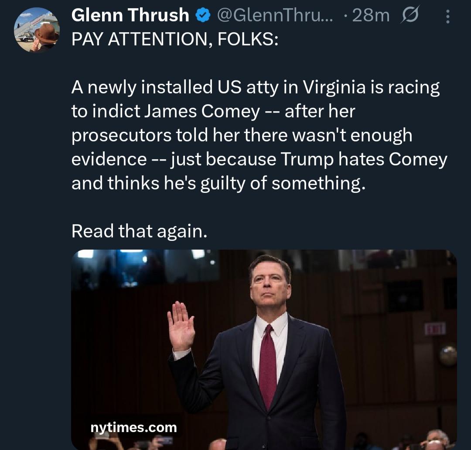The image size is (471, 450).
Task: Click the "Glenn Thrush" display name
Action: [x=130, y=16]
